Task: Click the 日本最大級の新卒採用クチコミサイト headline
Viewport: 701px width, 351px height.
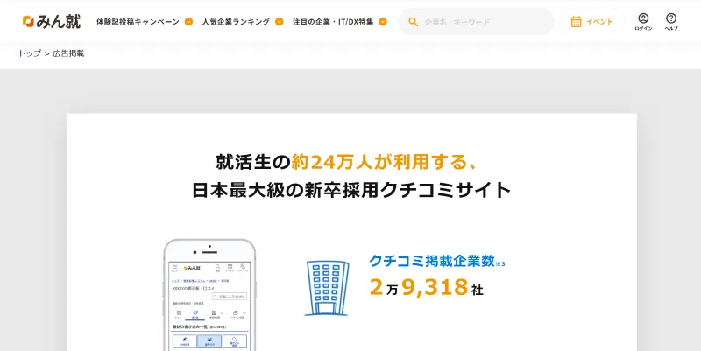Action: click(351, 190)
